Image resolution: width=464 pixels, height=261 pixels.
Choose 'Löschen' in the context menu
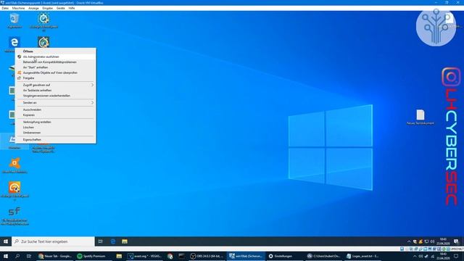tap(56, 128)
